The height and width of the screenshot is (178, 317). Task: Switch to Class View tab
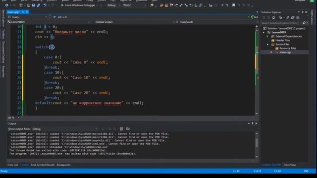coord(289,165)
